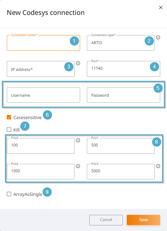
Task: Click into the IP address field
Action: pyautogui.click(x=41, y=69)
